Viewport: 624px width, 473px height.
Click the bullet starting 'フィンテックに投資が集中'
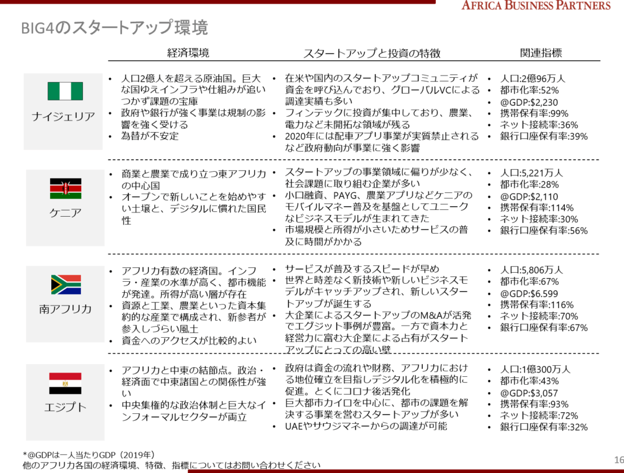click(379, 119)
